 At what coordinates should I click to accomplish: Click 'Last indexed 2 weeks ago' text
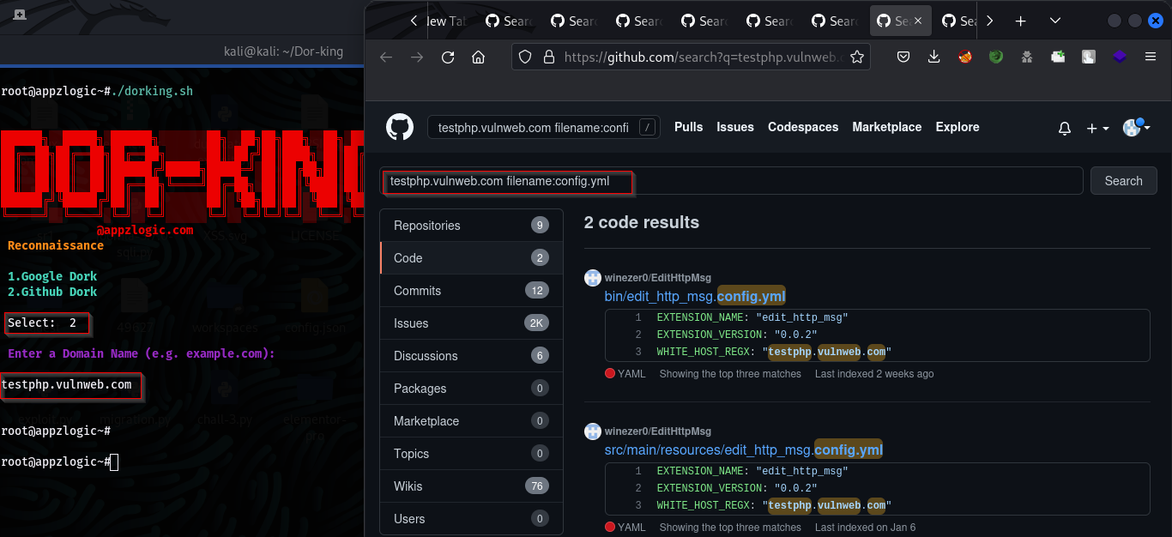click(874, 374)
